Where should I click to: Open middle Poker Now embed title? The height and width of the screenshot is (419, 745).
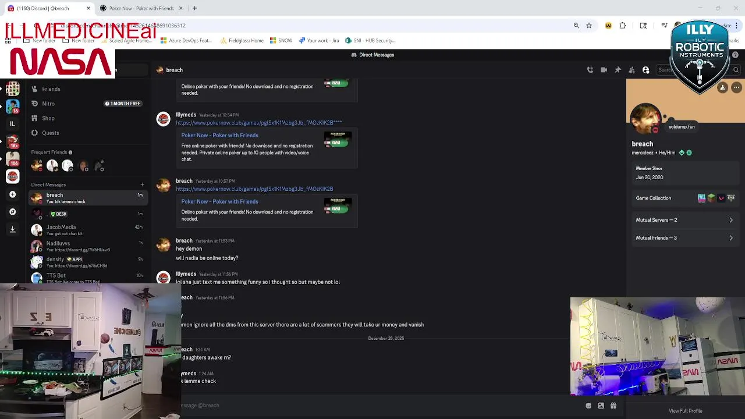(x=219, y=135)
